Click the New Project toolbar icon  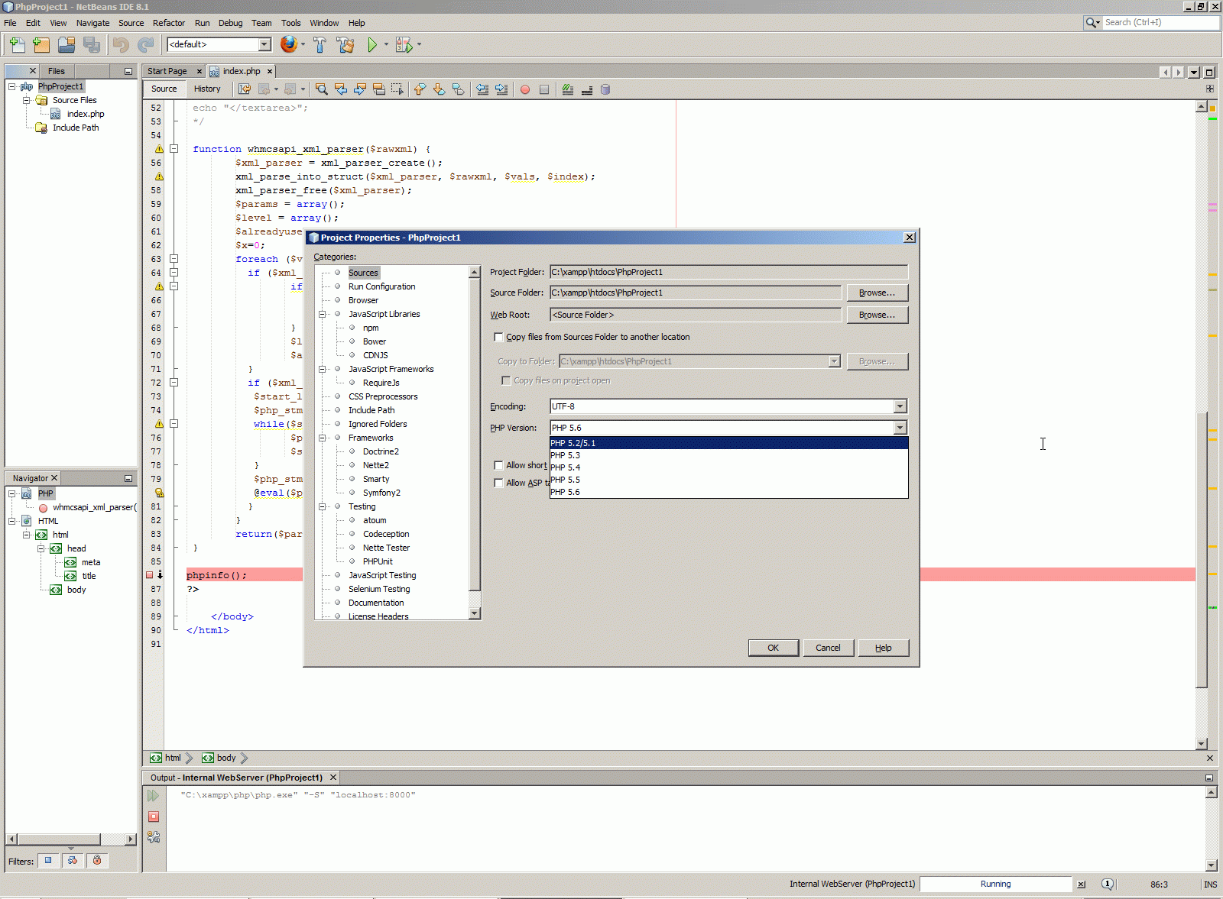(41, 45)
